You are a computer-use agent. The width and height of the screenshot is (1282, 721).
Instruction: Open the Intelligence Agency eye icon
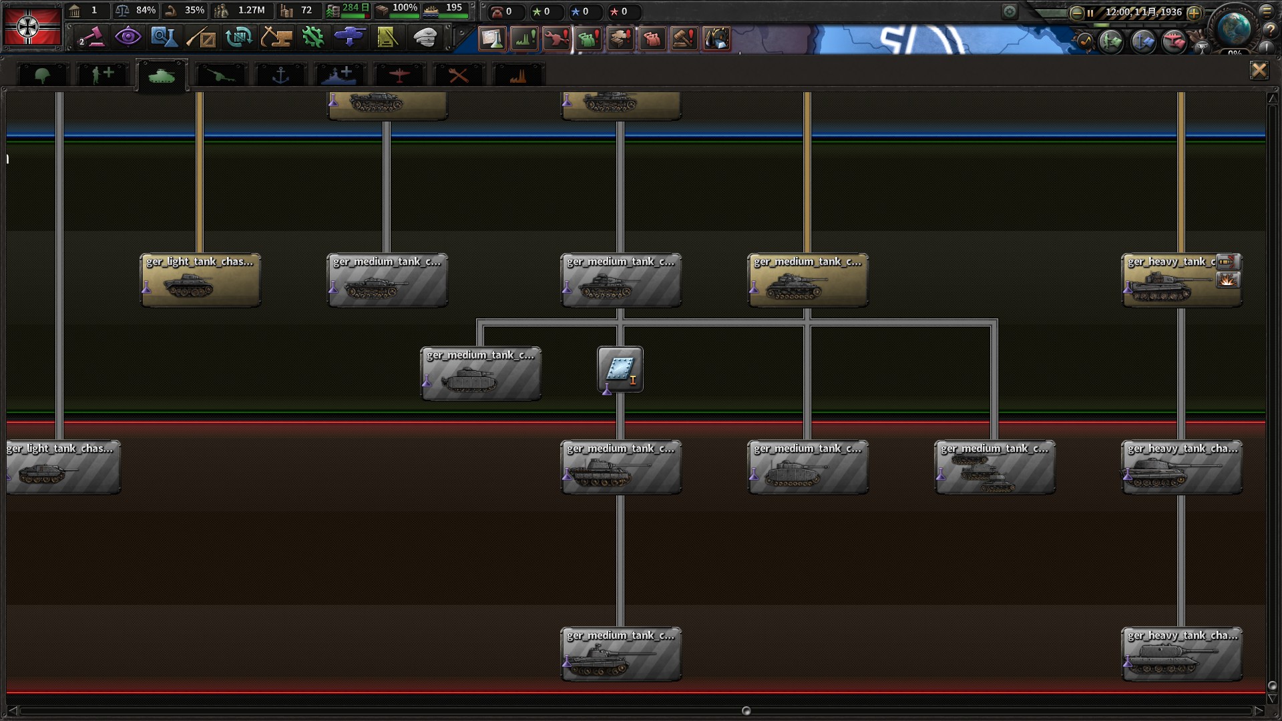pos(127,37)
